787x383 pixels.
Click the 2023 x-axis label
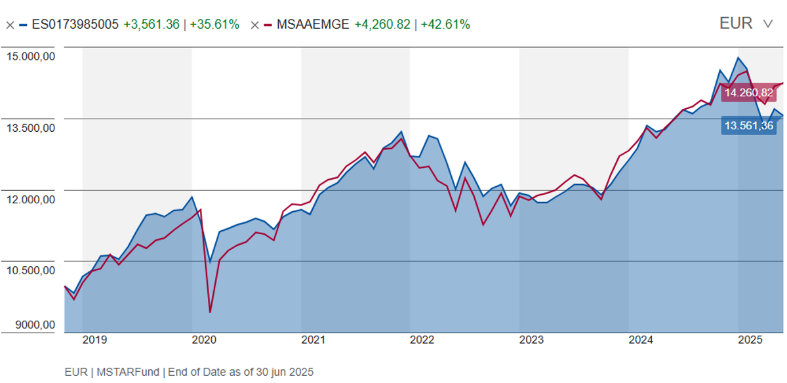click(531, 340)
